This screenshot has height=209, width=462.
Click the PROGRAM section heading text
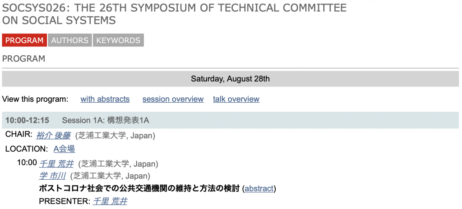[x=23, y=59]
